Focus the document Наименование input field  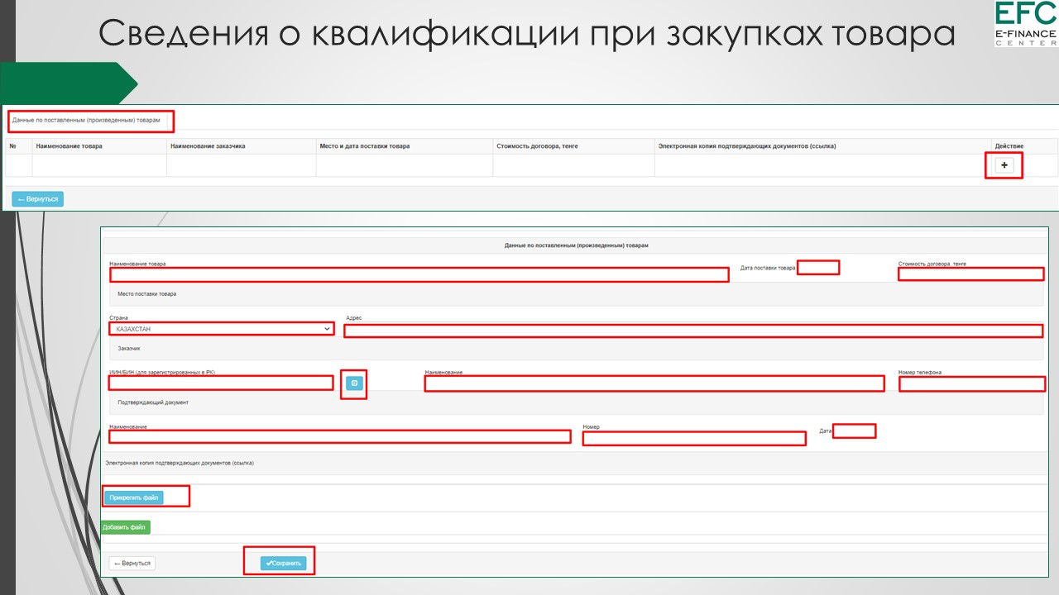click(340, 436)
